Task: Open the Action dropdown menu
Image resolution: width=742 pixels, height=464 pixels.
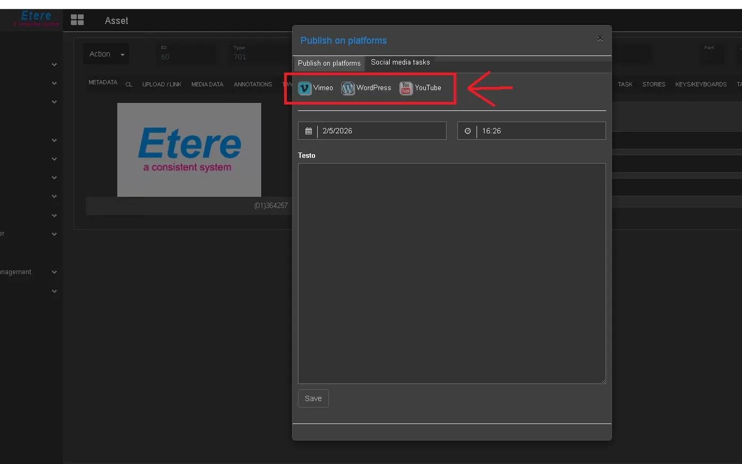Action: 106,54
